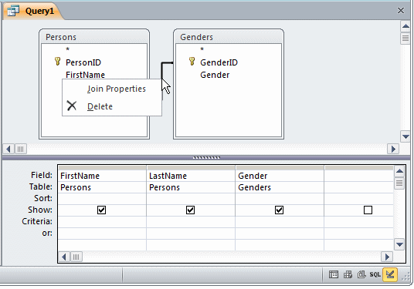Switch to PivotChart View icon
Viewport: 414px width, 289px height.
click(361, 274)
